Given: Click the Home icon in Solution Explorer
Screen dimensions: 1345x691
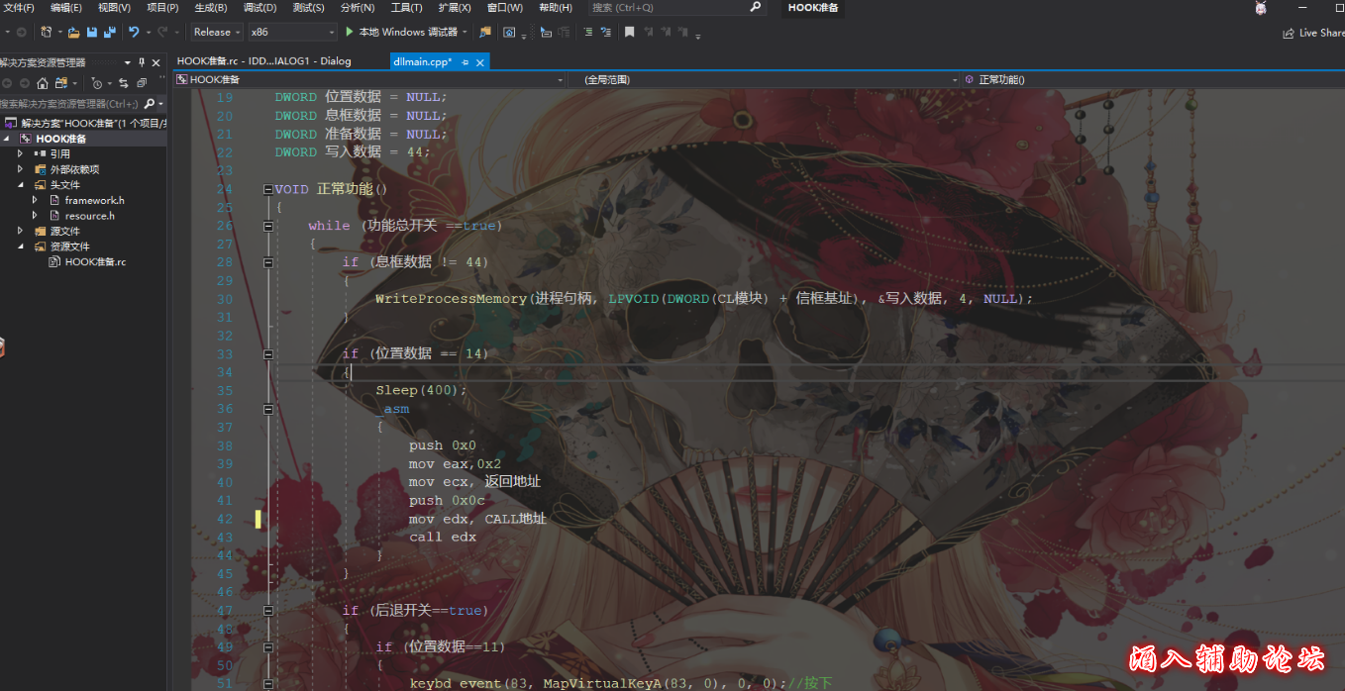Looking at the screenshot, I should 42,83.
